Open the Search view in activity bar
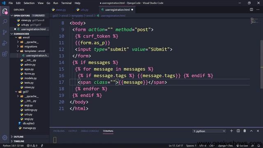263x148 pixels. pos(5,21)
